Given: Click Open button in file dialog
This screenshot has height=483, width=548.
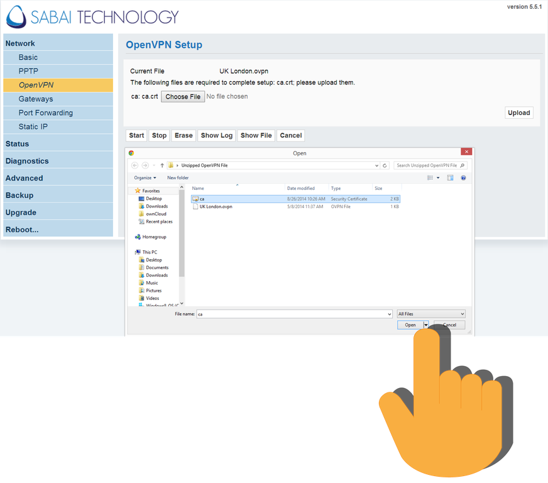Looking at the screenshot, I should point(410,325).
